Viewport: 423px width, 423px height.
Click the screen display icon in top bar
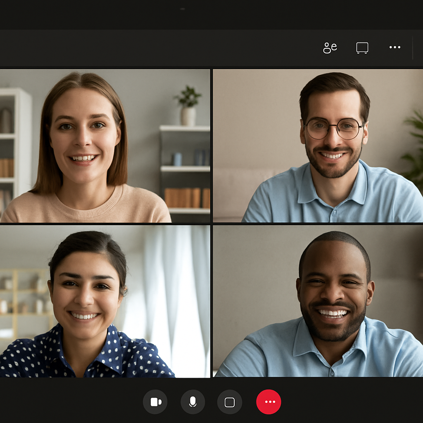(362, 48)
